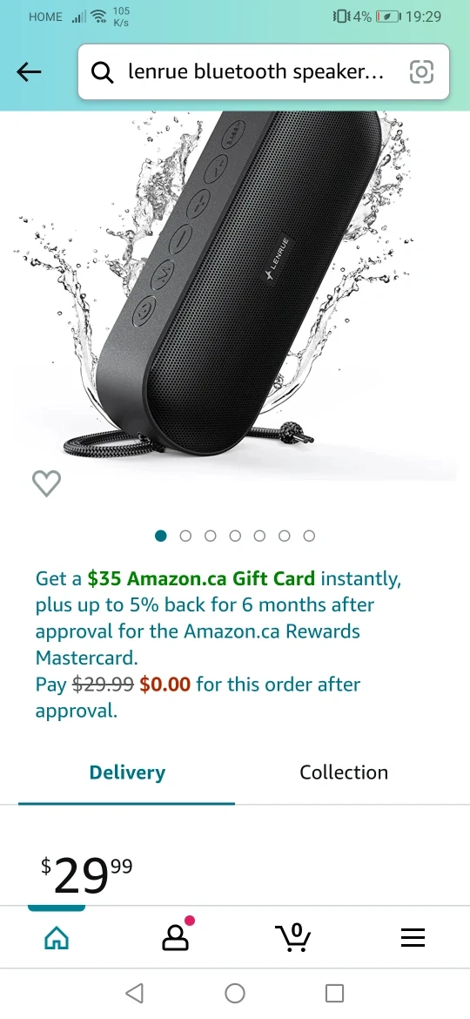Open the shopping cart icon
Viewport: 470px width, 1019px height.
click(293, 936)
